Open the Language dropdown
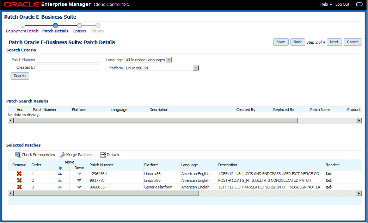 pos(169,60)
